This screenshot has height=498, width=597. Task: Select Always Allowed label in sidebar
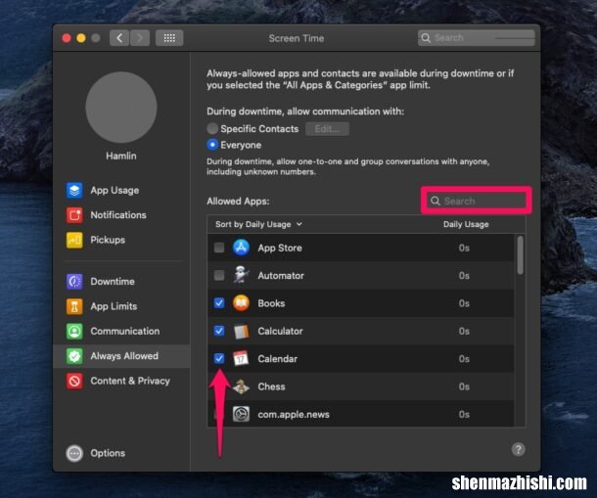(x=124, y=356)
